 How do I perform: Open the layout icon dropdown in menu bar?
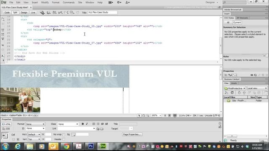click(x=111, y=3)
